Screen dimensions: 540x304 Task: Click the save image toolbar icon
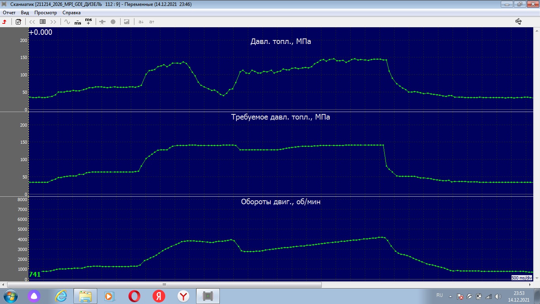tap(127, 22)
